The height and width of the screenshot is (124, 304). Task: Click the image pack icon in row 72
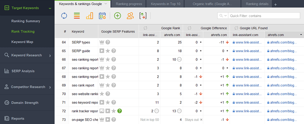tap(102, 111)
